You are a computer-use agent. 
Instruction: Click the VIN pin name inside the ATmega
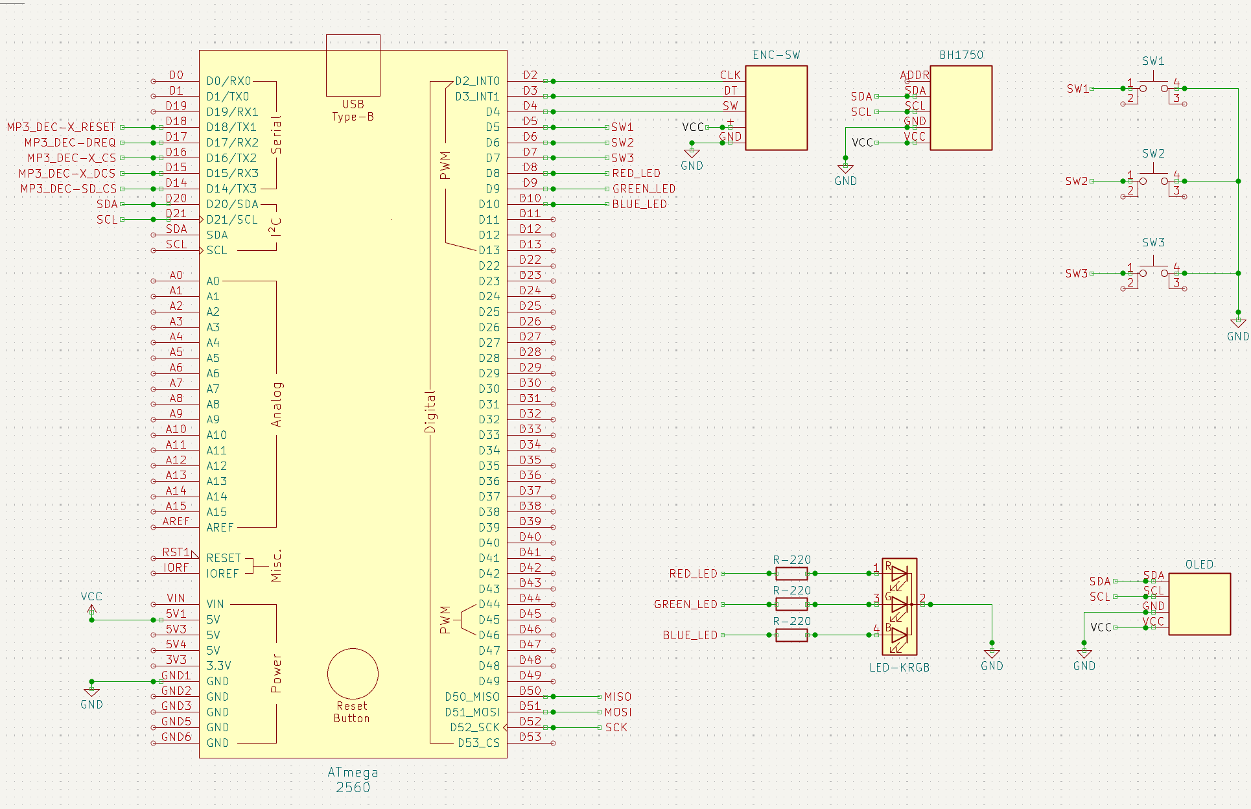pyautogui.click(x=215, y=604)
